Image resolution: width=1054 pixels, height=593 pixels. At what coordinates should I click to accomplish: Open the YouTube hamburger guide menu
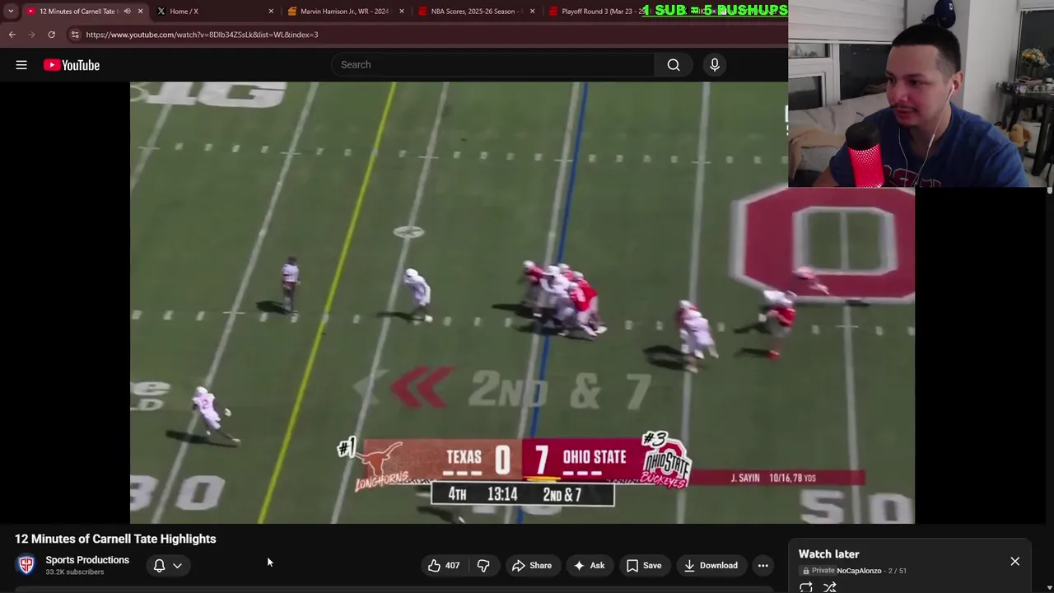tap(21, 65)
